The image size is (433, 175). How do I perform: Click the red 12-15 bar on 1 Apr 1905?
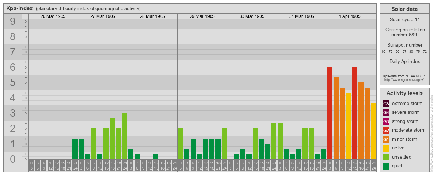tap(355, 113)
